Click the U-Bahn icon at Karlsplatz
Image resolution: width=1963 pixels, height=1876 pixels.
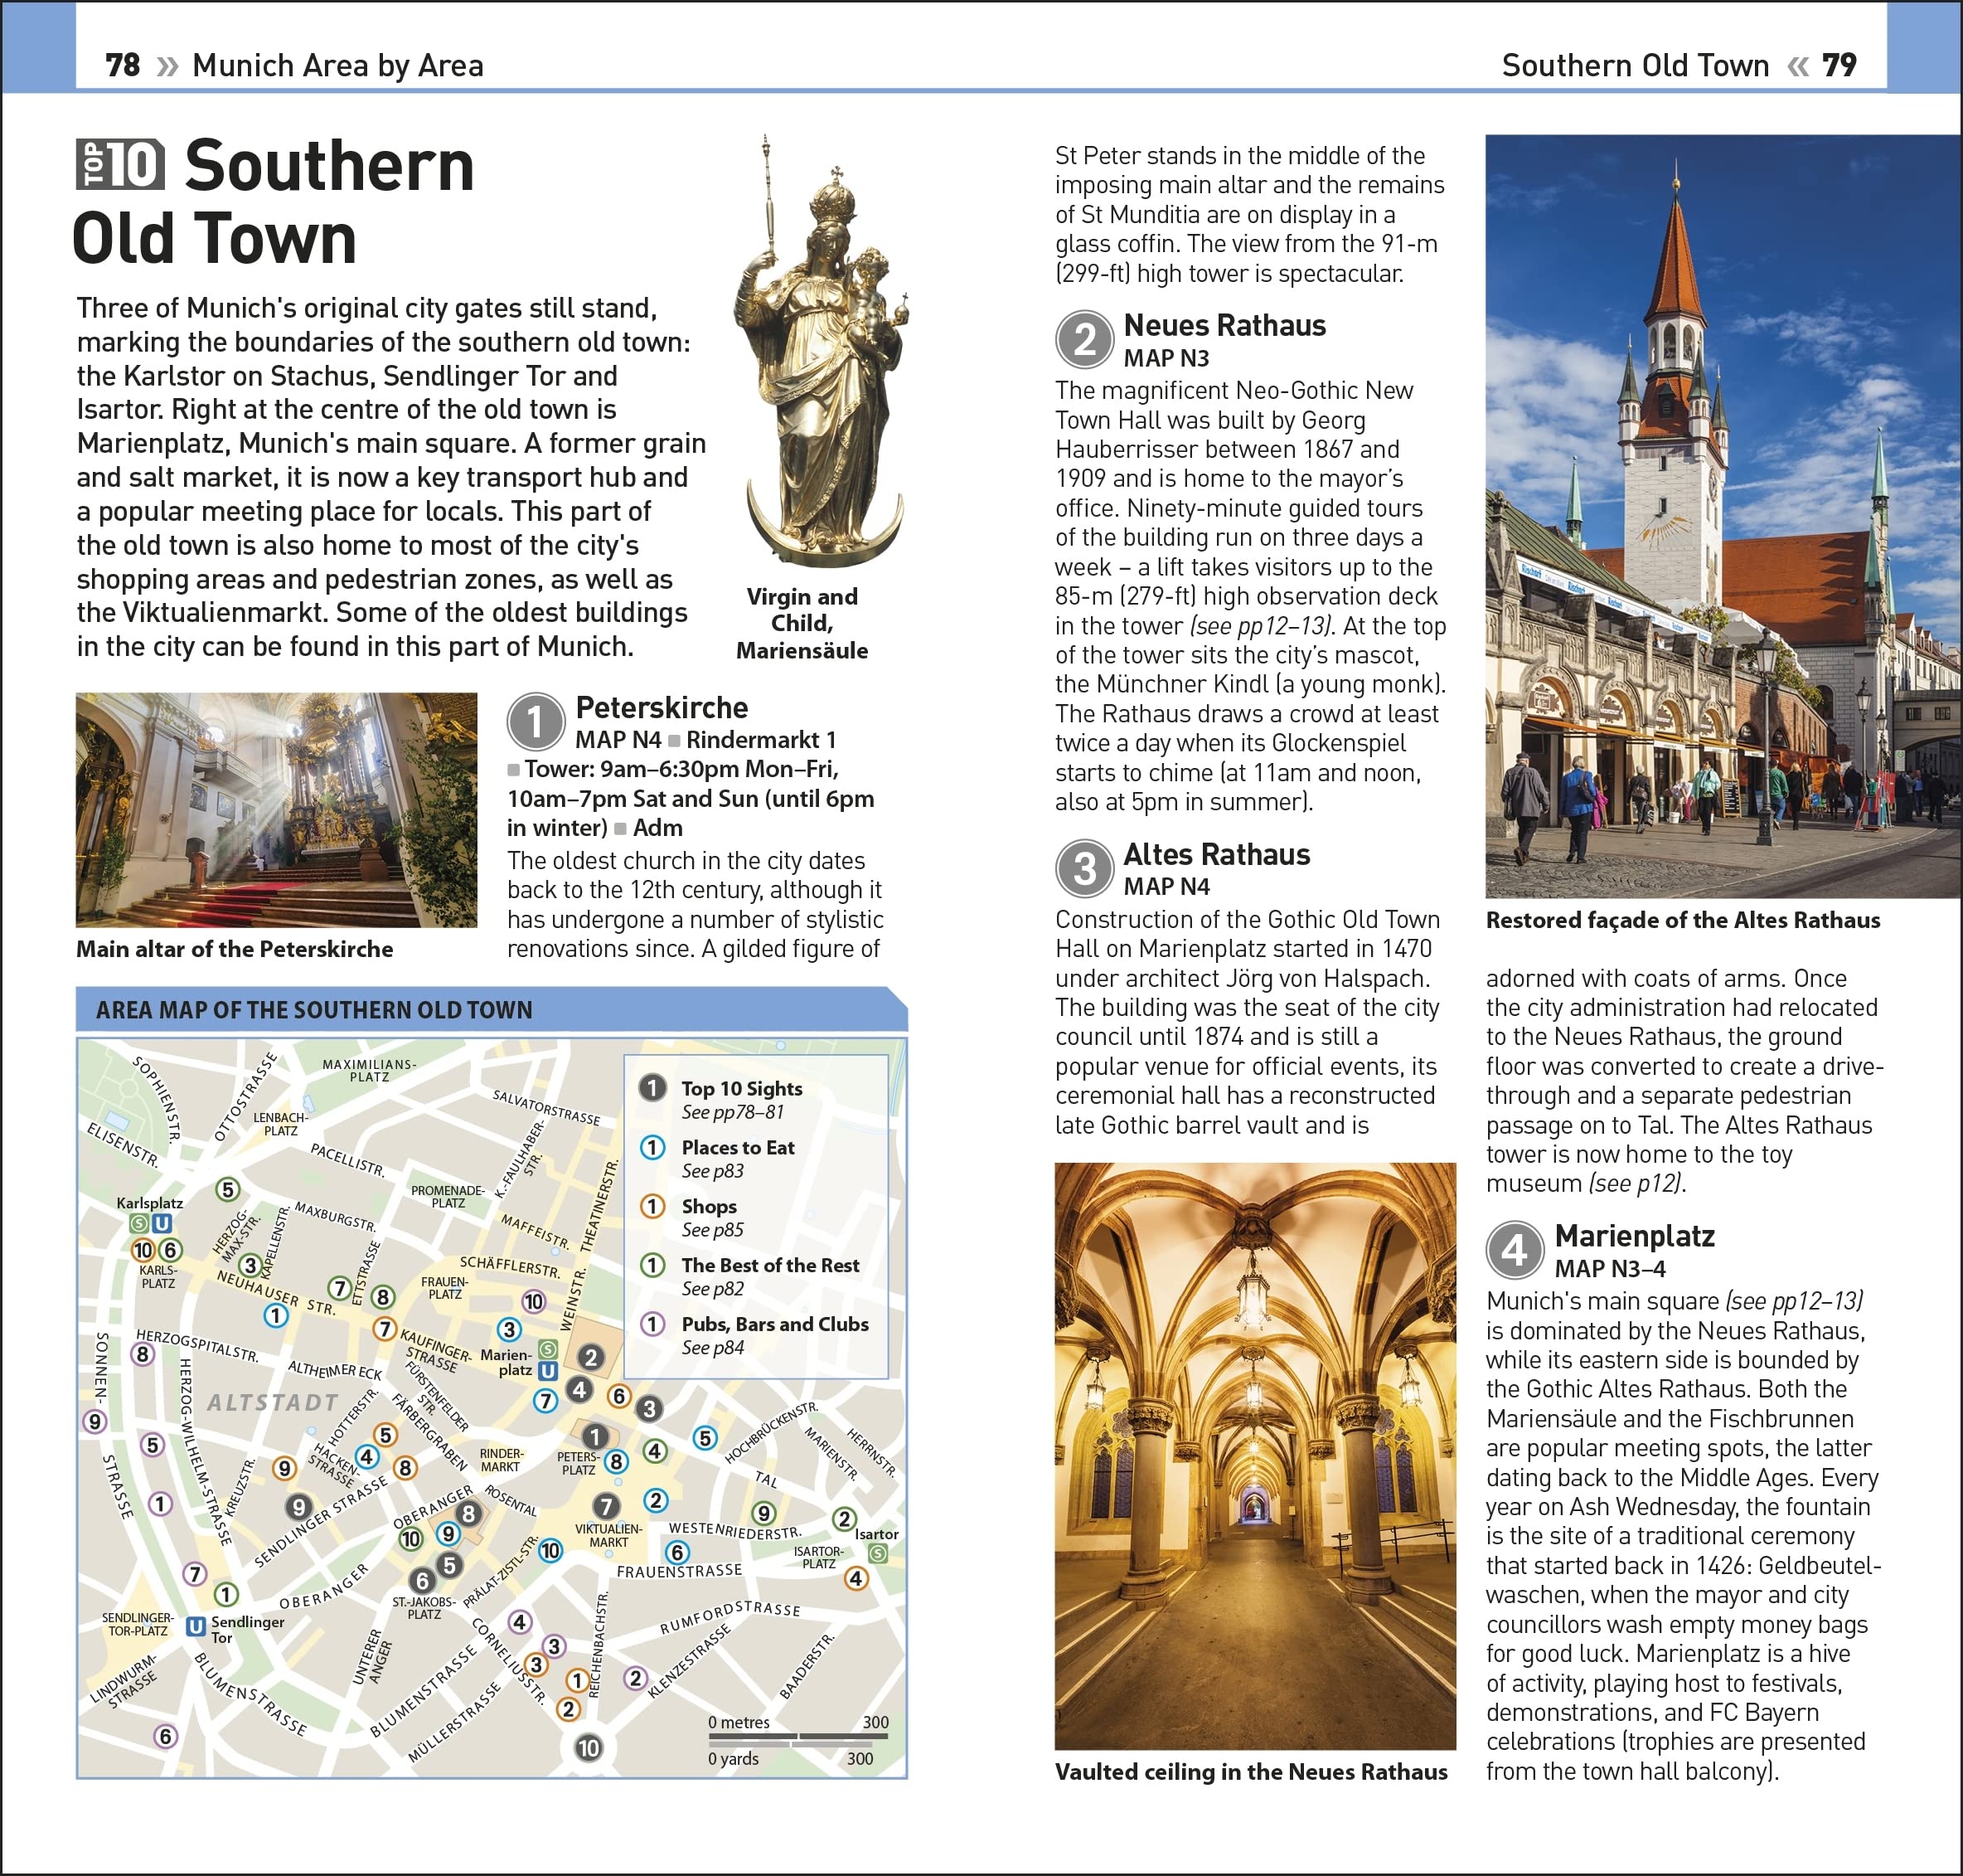coord(162,1223)
